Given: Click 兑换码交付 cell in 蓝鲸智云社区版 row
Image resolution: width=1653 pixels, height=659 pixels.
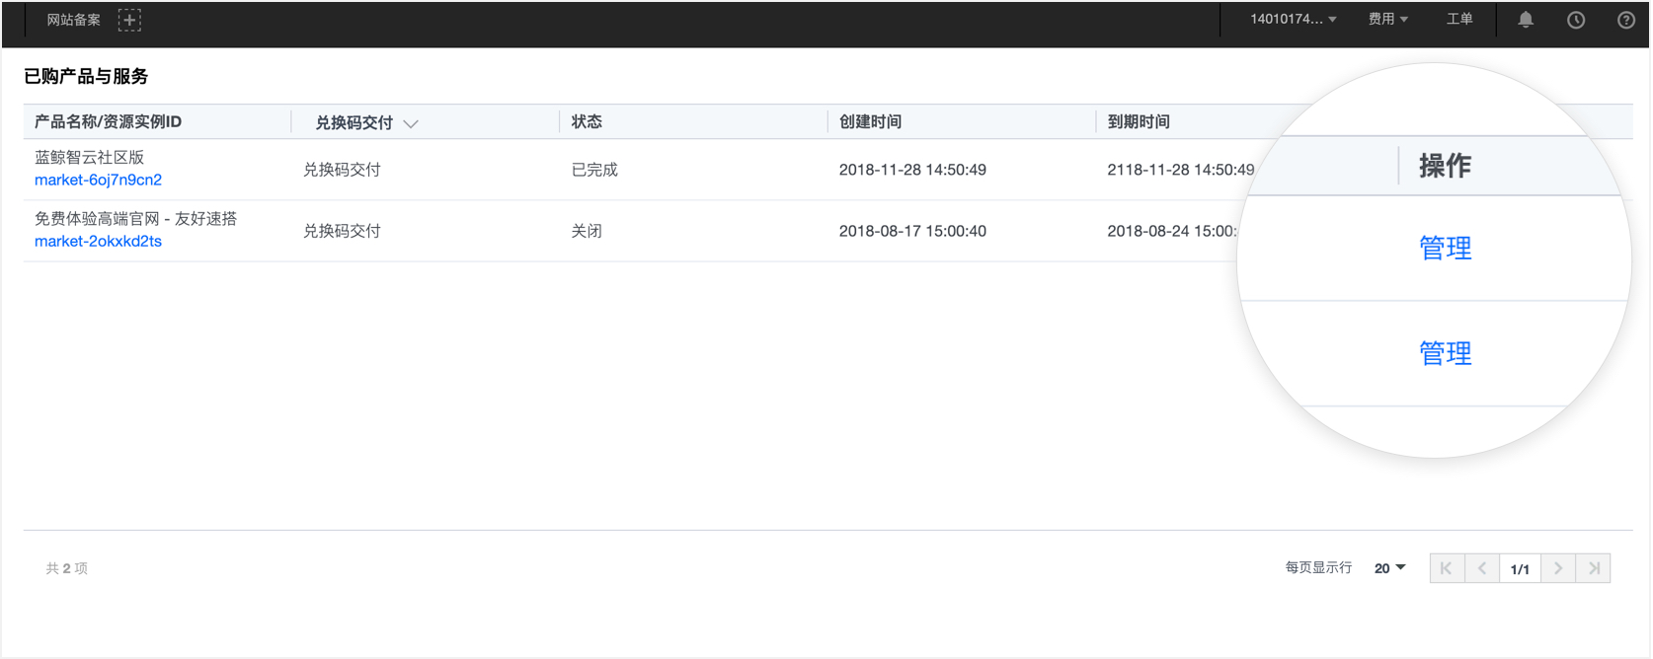Looking at the screenshot, I should 342,170.
